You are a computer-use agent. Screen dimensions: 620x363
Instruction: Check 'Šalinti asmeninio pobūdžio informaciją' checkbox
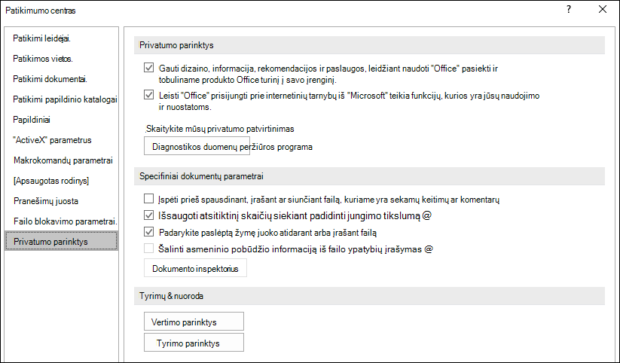click(x=148, y=249)
